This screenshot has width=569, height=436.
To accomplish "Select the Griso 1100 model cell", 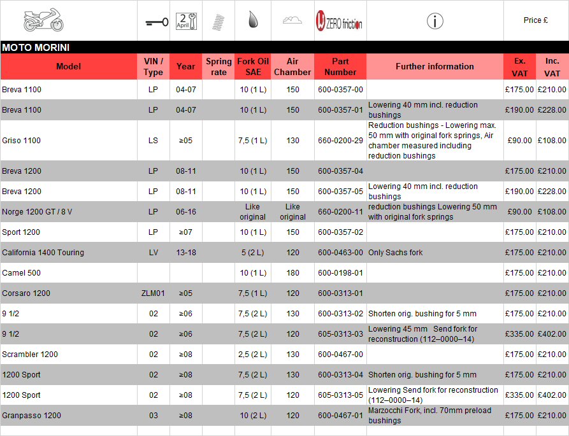I will coord(22,141).
